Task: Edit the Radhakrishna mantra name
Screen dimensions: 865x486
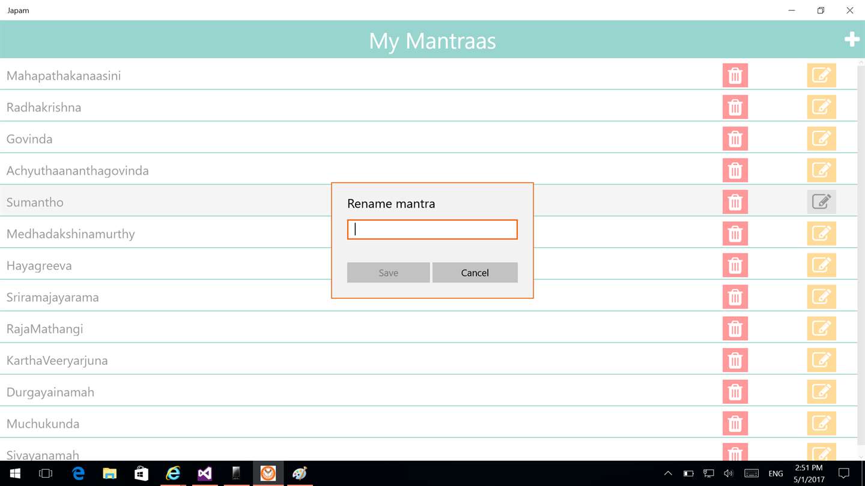Action: 821,107
